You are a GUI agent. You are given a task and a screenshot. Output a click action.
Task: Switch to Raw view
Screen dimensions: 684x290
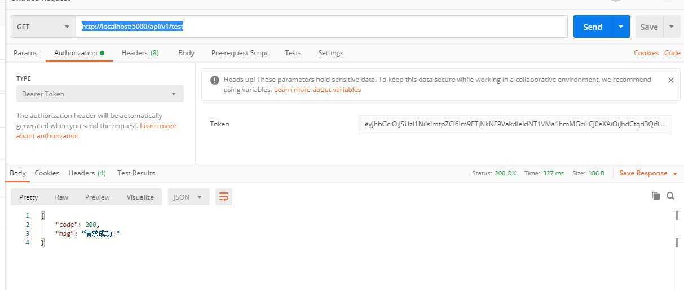(61, 197)
